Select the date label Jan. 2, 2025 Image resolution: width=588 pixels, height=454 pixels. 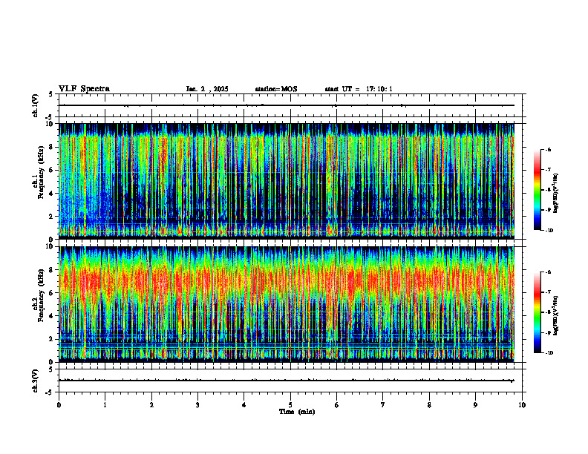[207, 89]
